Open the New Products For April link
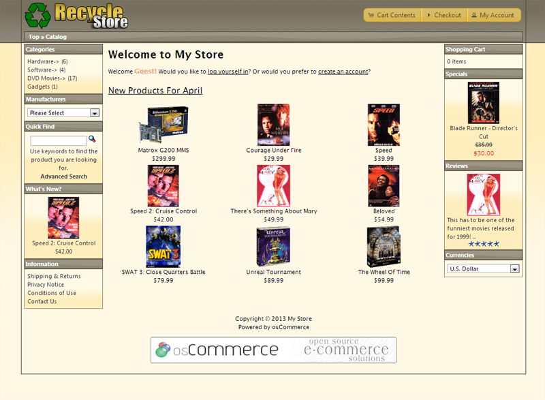The height and width of the screenshot is (400, 545). (x=155, y=91)
